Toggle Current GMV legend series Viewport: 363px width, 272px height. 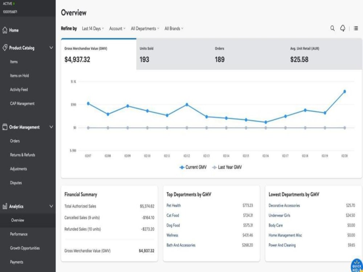pos(193,167)
